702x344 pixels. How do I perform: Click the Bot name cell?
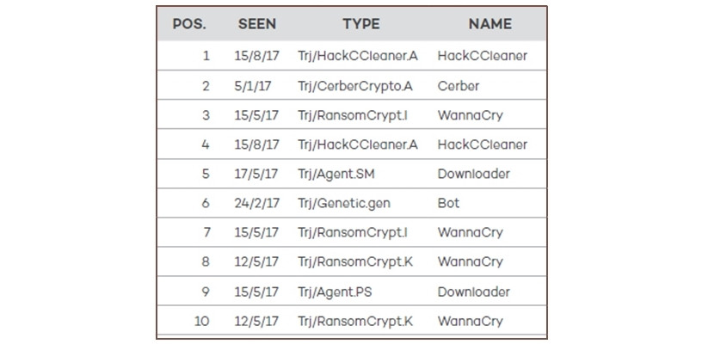click(x=448, y=203)
